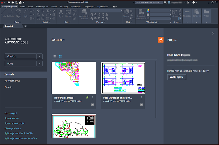
Task: Click the user account icon
Action: [x=169, y=2]
